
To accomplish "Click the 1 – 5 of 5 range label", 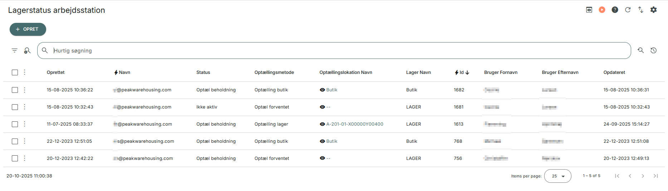I will tap(591, 176).
